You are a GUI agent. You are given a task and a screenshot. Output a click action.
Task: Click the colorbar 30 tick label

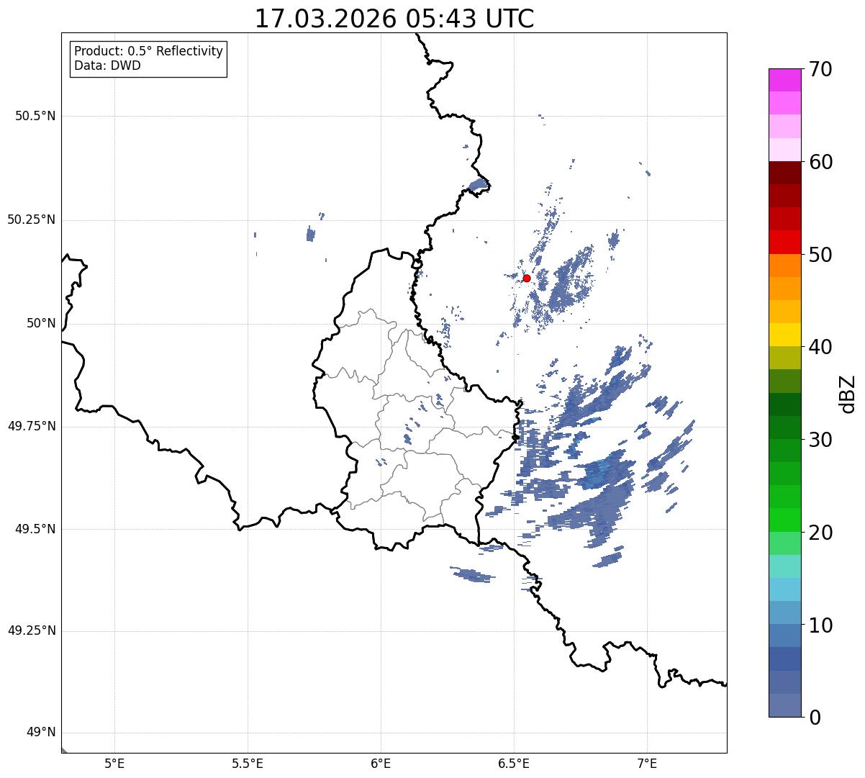(820, 440)
